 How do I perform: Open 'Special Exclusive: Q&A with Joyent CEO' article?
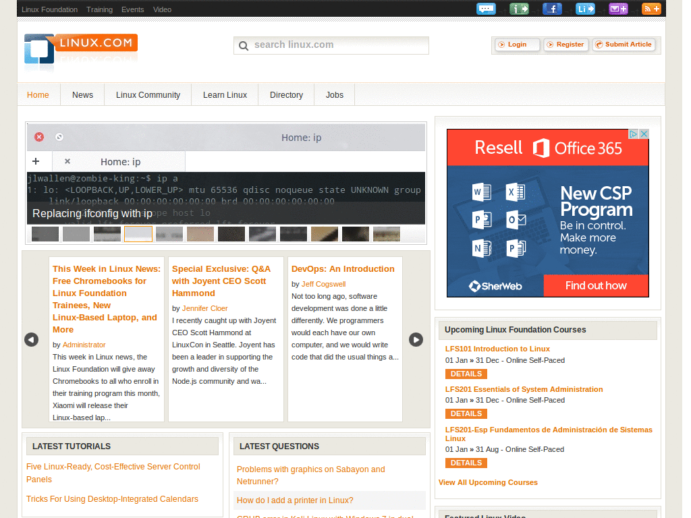coord(221,281)
